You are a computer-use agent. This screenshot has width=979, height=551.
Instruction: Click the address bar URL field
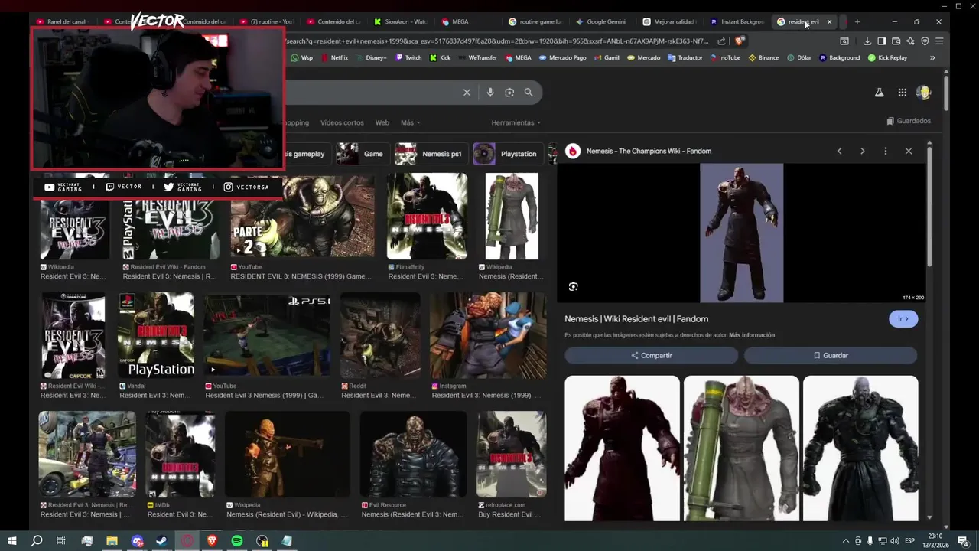[x=497, y=41]
